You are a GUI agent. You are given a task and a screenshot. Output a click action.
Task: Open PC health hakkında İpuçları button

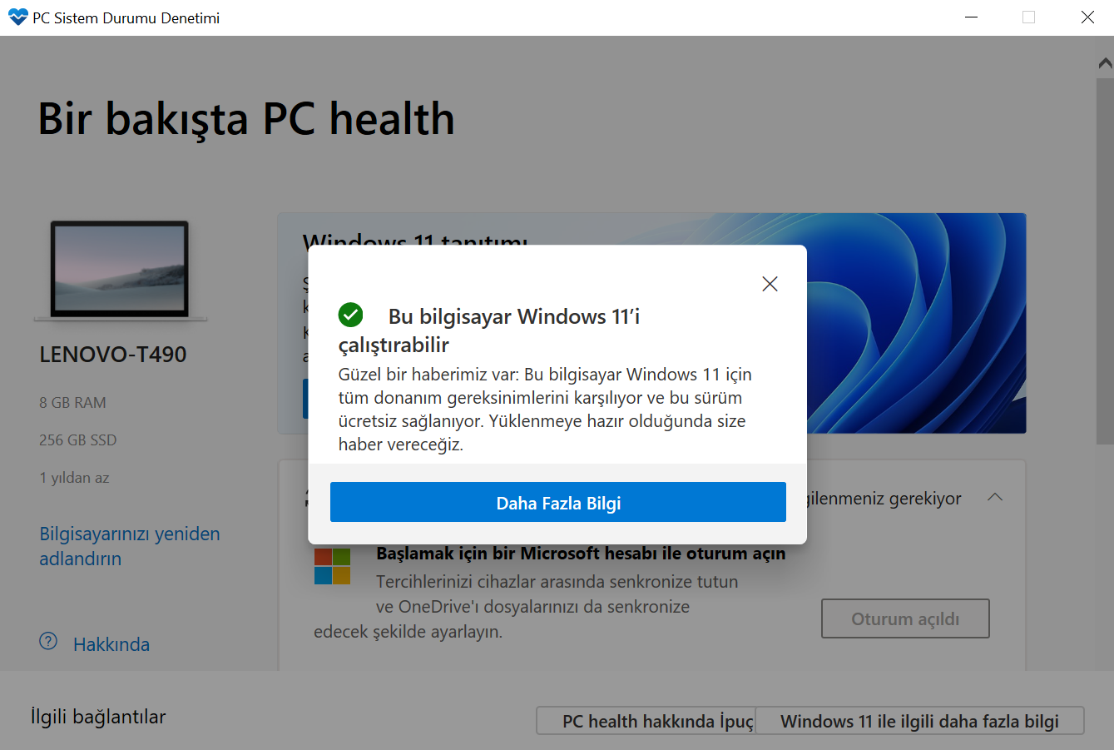point(646,721)
